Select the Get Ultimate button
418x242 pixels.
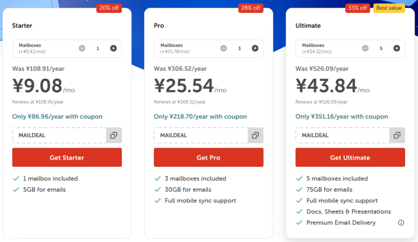tap(350, 157)
